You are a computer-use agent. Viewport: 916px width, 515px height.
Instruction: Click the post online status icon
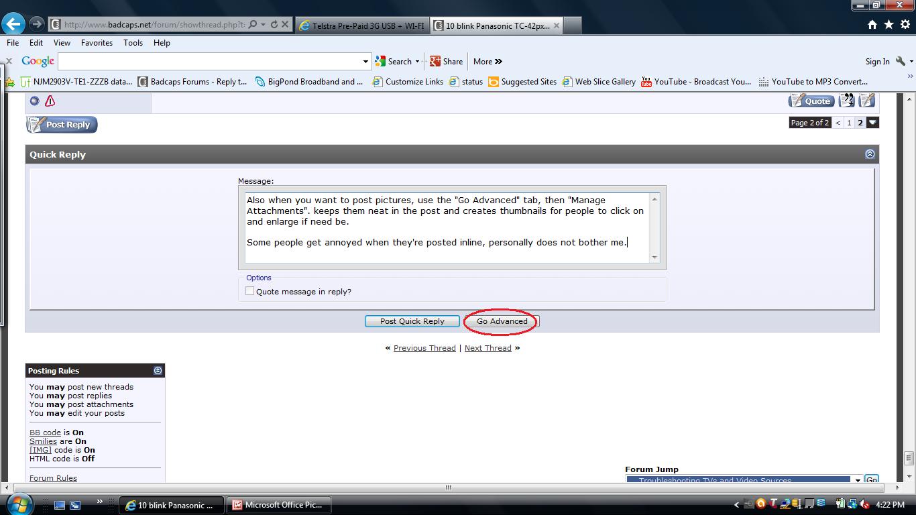(35, 101)
